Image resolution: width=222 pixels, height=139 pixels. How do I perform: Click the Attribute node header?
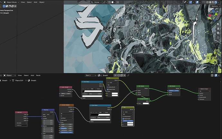[x=21, y=112]
